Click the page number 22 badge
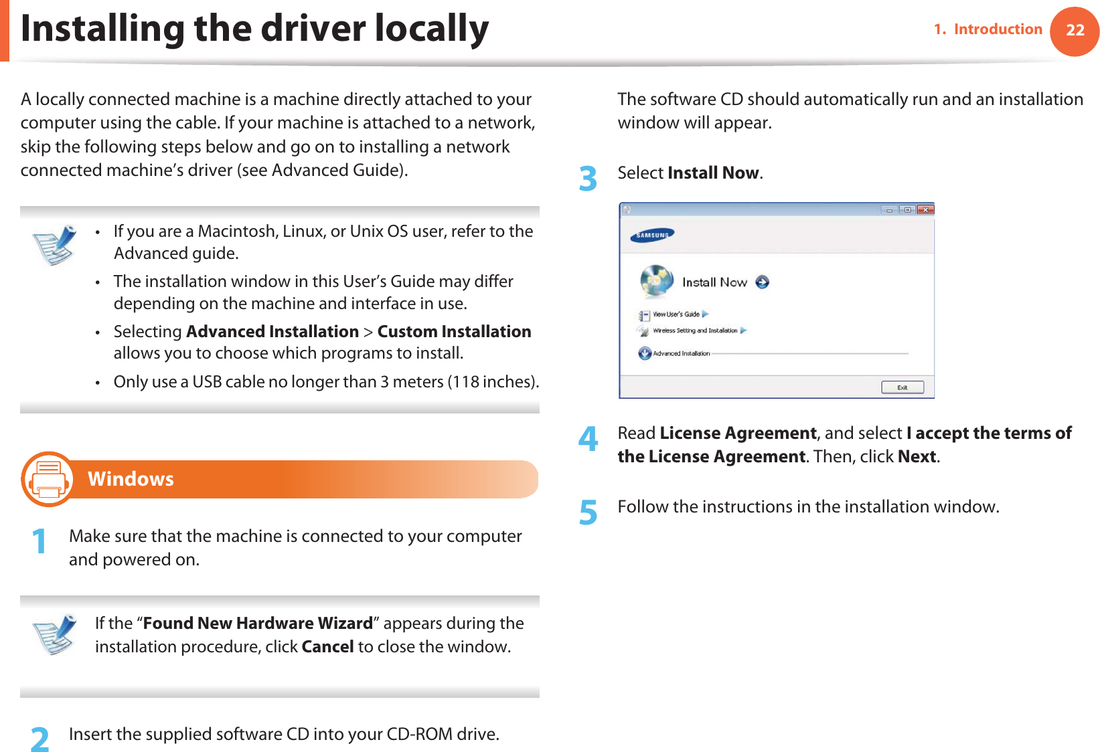This screenshot has width=1100, height=752. [x=1075, y=30]
